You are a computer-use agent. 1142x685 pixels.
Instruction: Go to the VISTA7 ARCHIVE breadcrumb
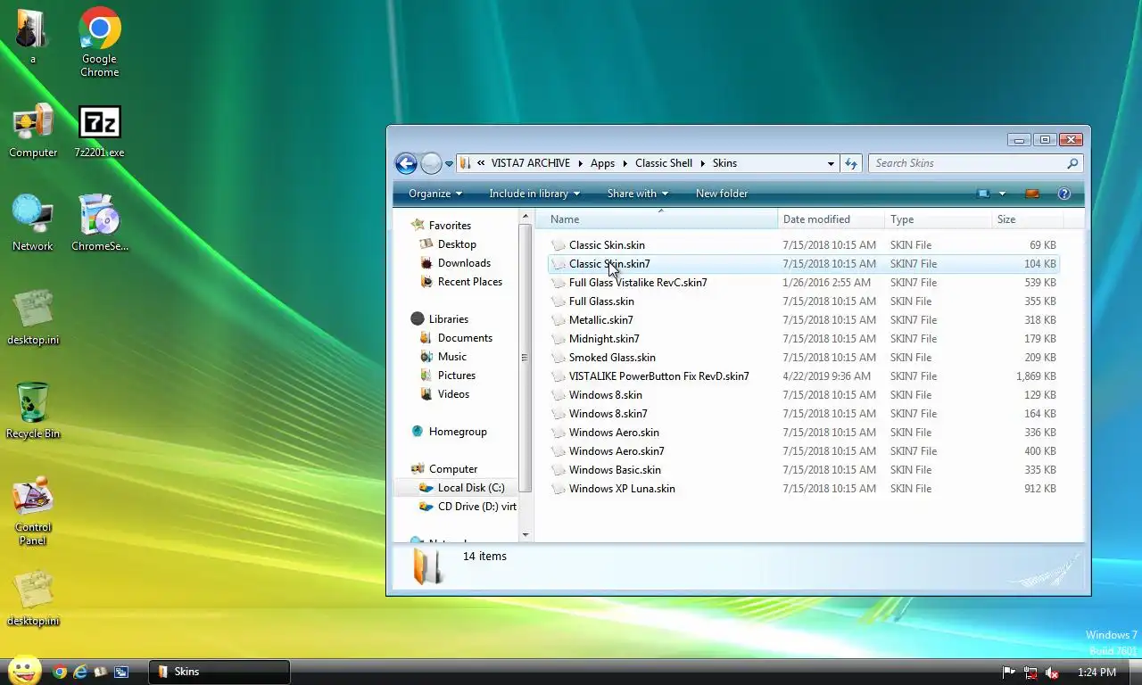click(530, 163)
